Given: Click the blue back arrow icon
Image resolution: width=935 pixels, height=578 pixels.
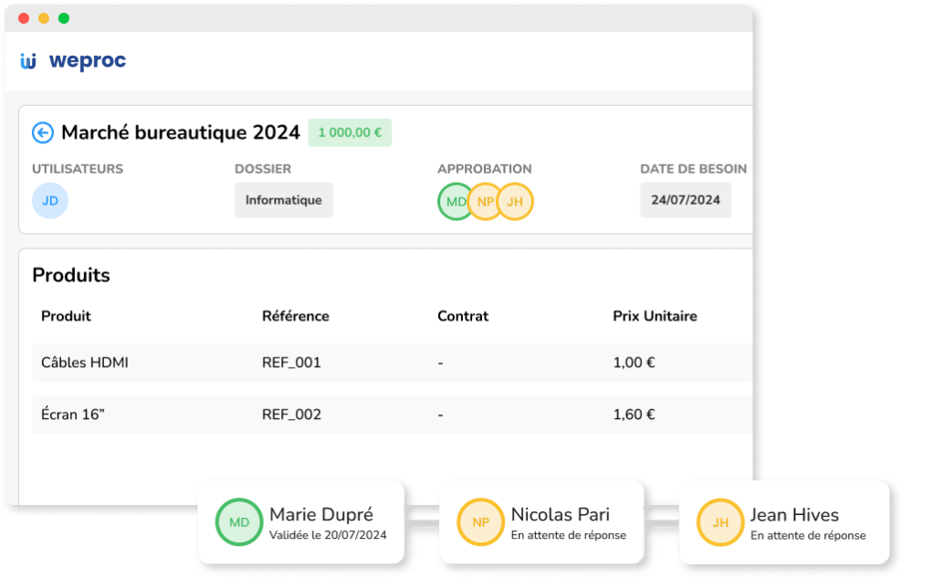Looking at the screenshot, I should 43,133.
